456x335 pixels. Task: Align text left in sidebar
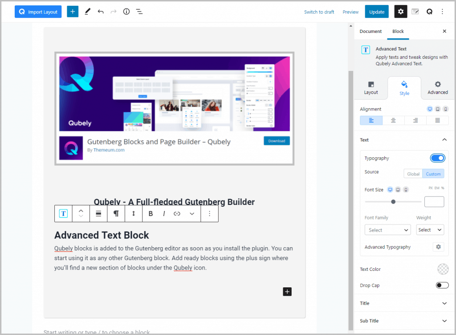click(x=371, y=120)
